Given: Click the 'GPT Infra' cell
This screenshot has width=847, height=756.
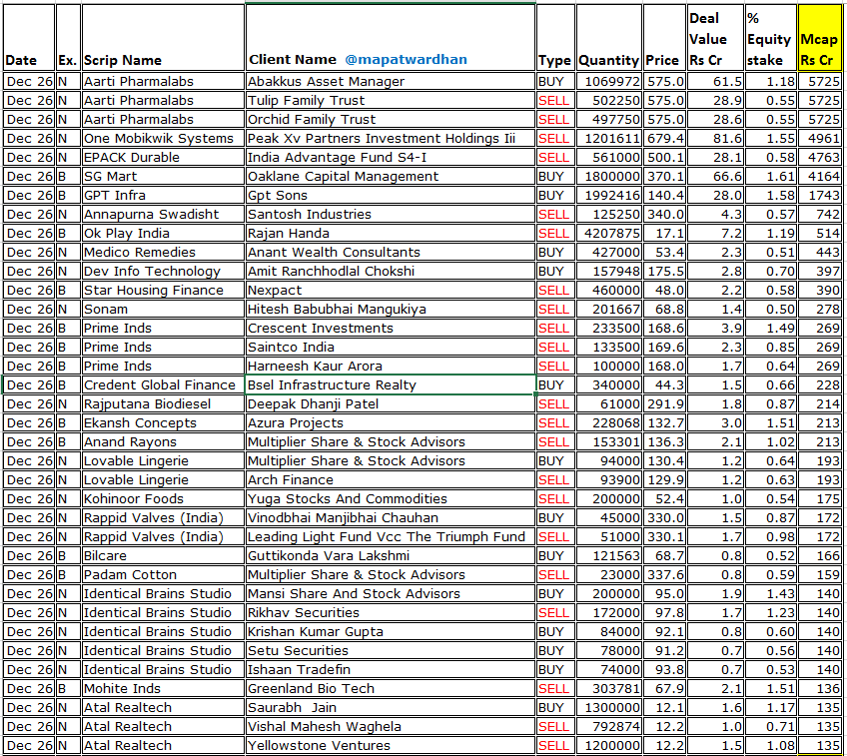Looking at the screenshot, I should (x=163, y=195).
